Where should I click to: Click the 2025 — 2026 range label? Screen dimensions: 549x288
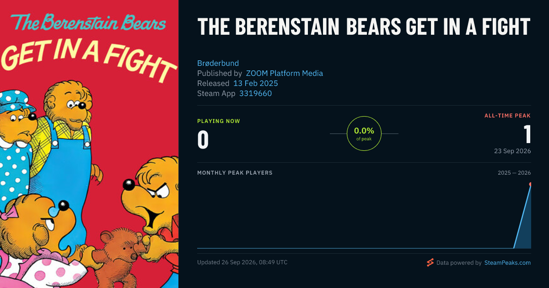514,173
